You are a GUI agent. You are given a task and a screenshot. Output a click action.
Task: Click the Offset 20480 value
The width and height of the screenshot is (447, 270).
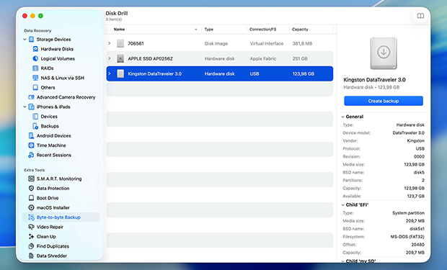(x=418, y=245)
